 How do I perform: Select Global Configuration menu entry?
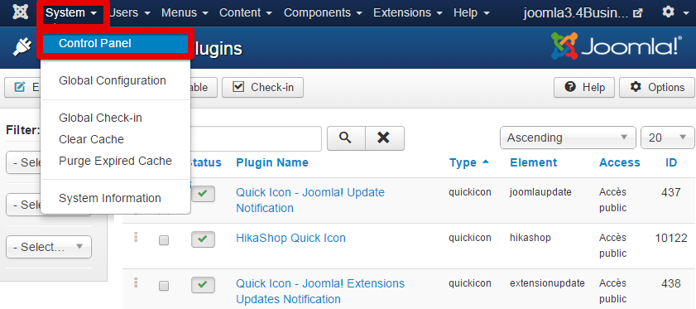click(x=113, y=81)
